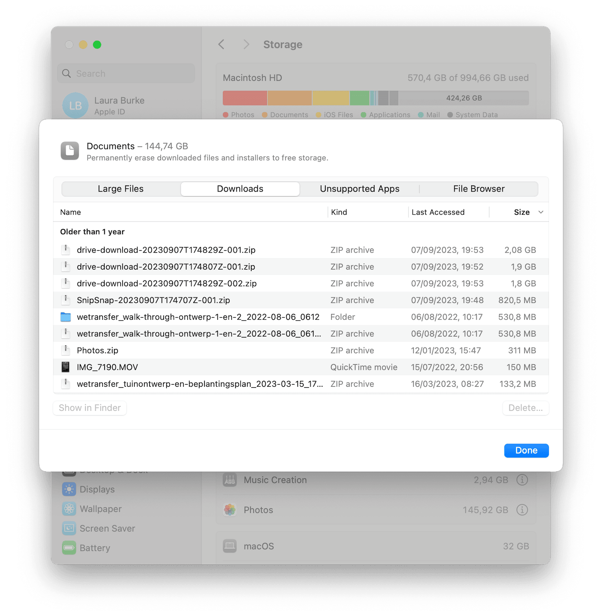
Task: Click the magnifying glass in the search field
Action: (x=66, y=73)
